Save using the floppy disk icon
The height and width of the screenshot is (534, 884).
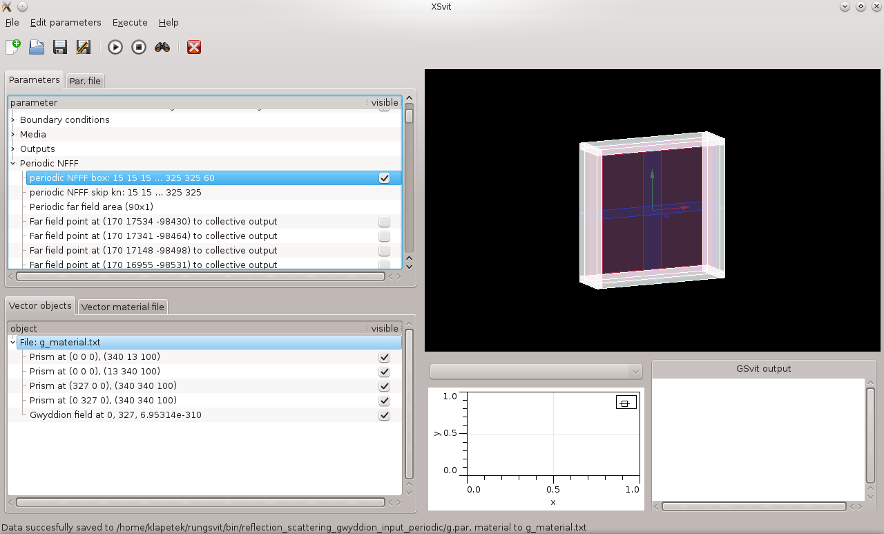(x=60, y=47)
